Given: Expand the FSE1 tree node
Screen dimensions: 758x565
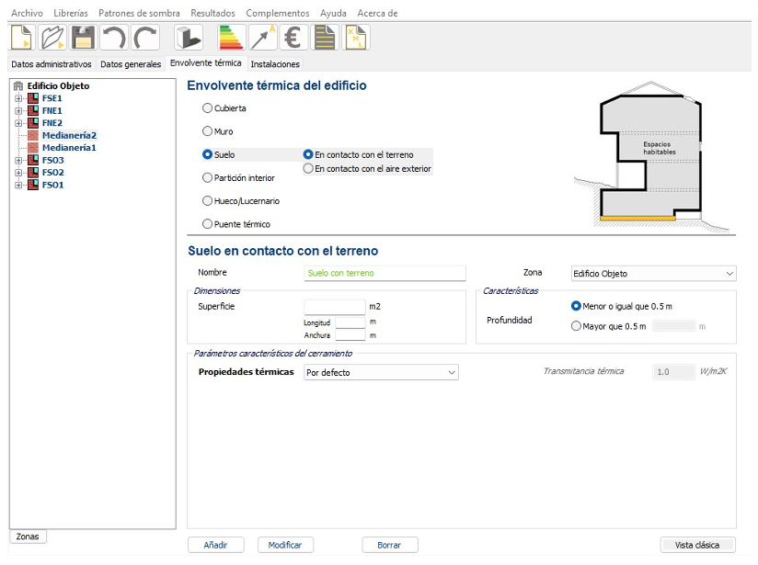Looking at the screenshot, I should pos(19,98).
